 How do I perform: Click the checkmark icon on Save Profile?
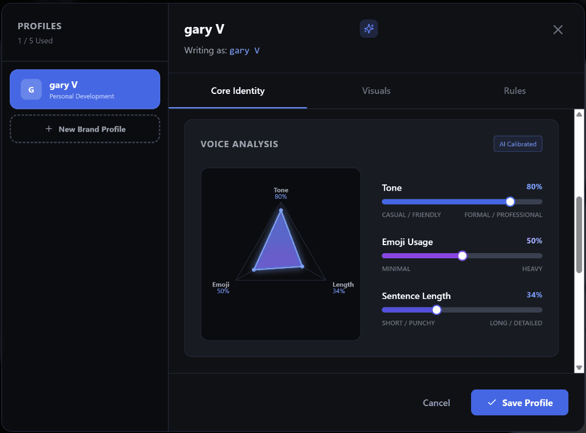pos(491,403)
